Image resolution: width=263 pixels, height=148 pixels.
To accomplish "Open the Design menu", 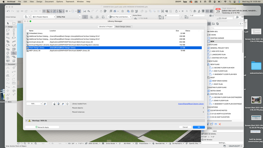I will point(39,2).
